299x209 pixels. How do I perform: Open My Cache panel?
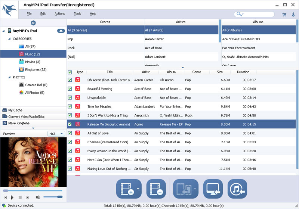coord(33,110)
